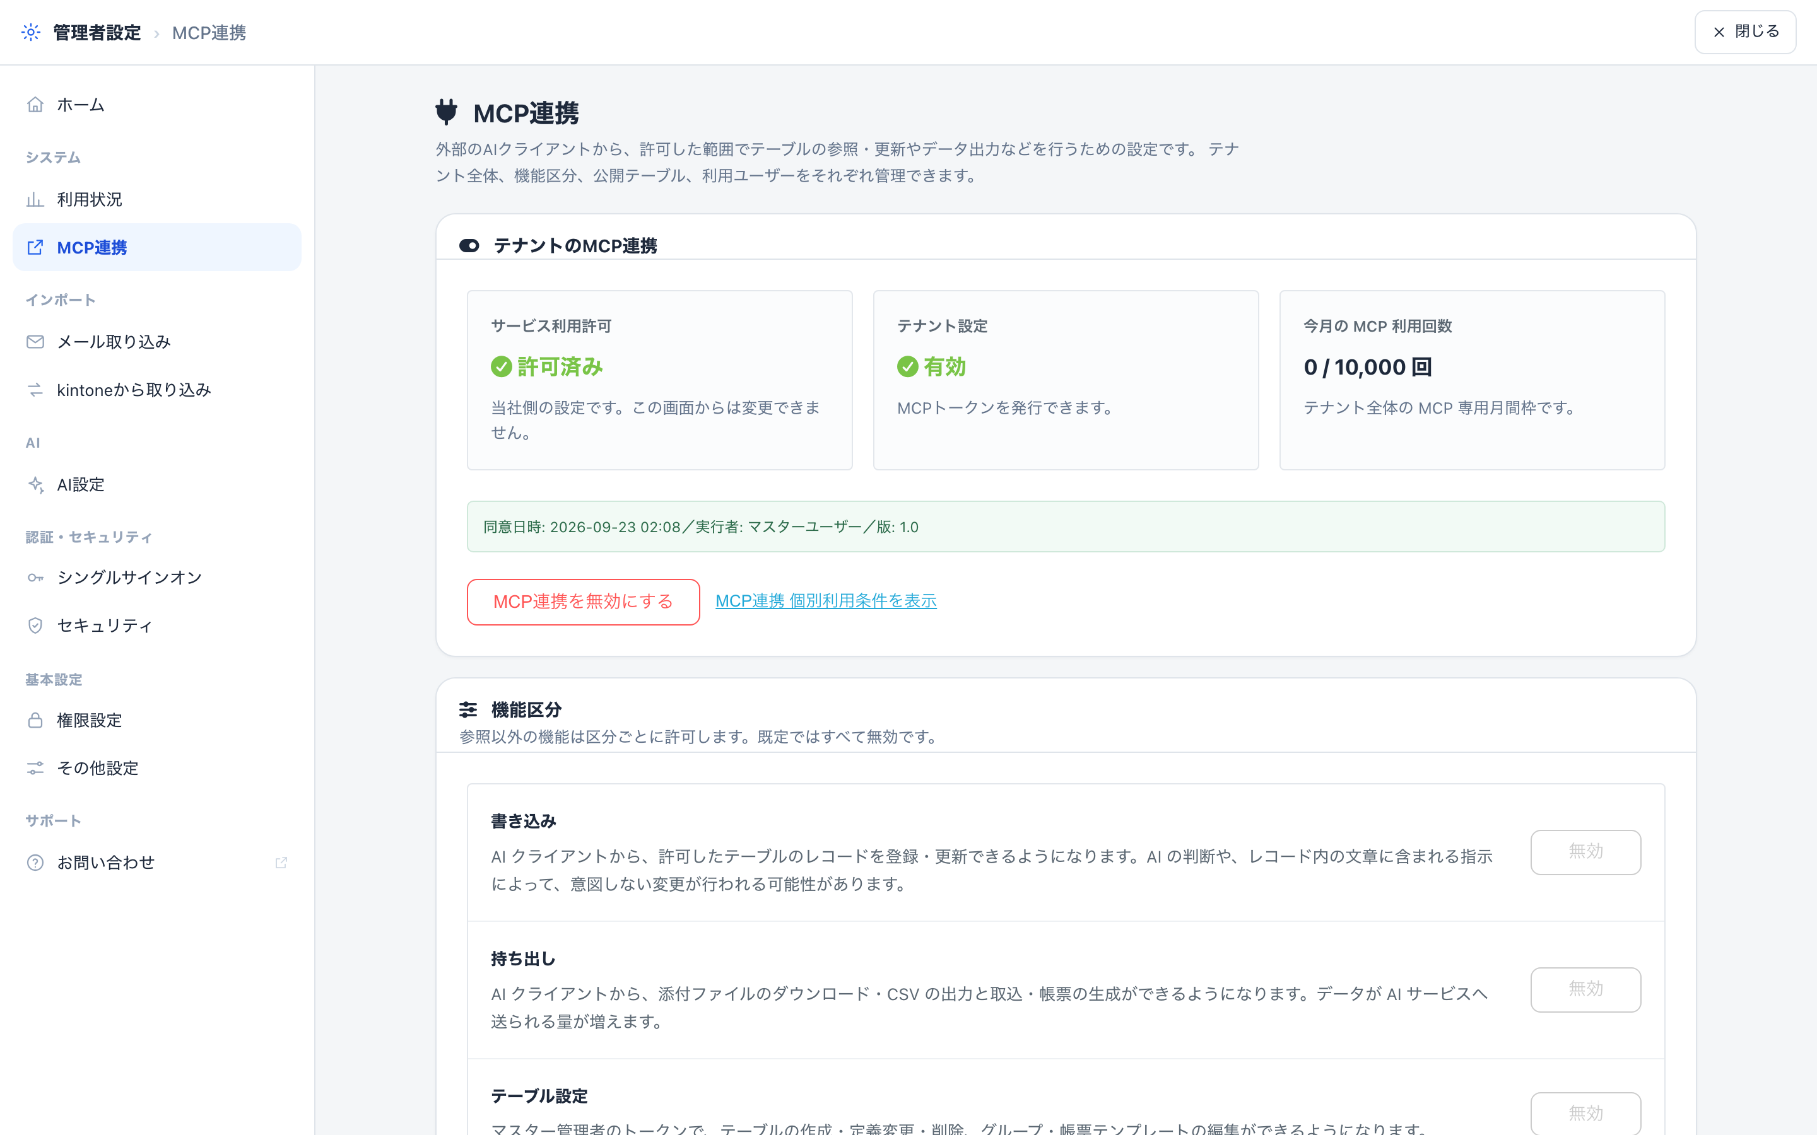Open メール取り込み in the sidebar

[157, 342]
